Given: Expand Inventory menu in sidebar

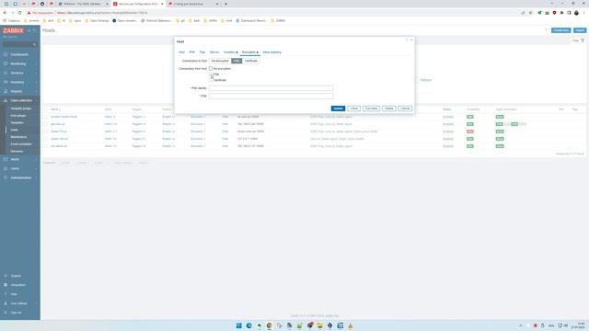Looking at the screenshot, I should point(19,82).
